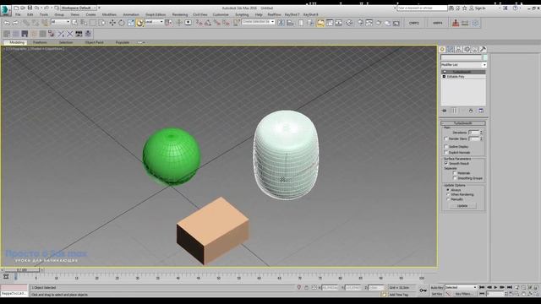
Task: Collapse the TurboSmooth rollout header
Action: (x=463, y=123)
